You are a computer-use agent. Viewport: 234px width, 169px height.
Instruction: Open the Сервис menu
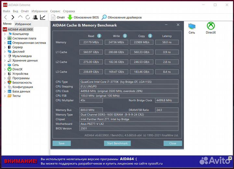click(55, 11)
